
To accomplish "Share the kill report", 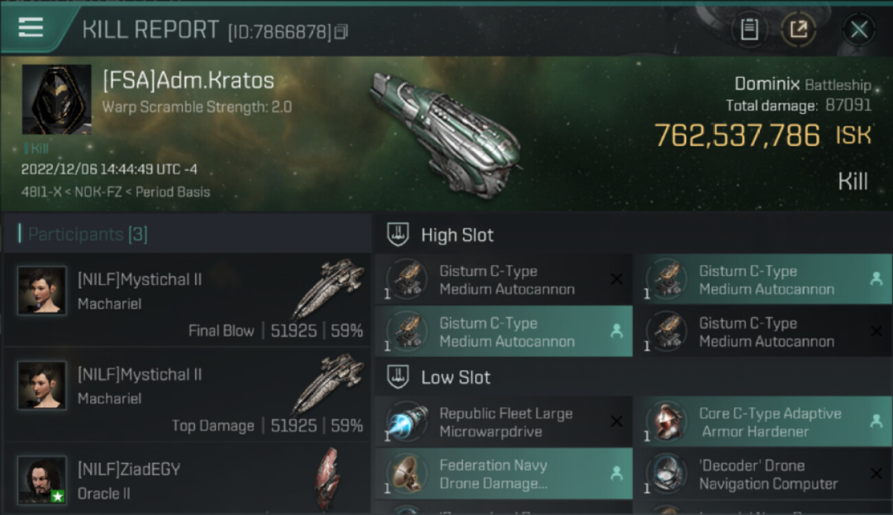I will 798,30.
